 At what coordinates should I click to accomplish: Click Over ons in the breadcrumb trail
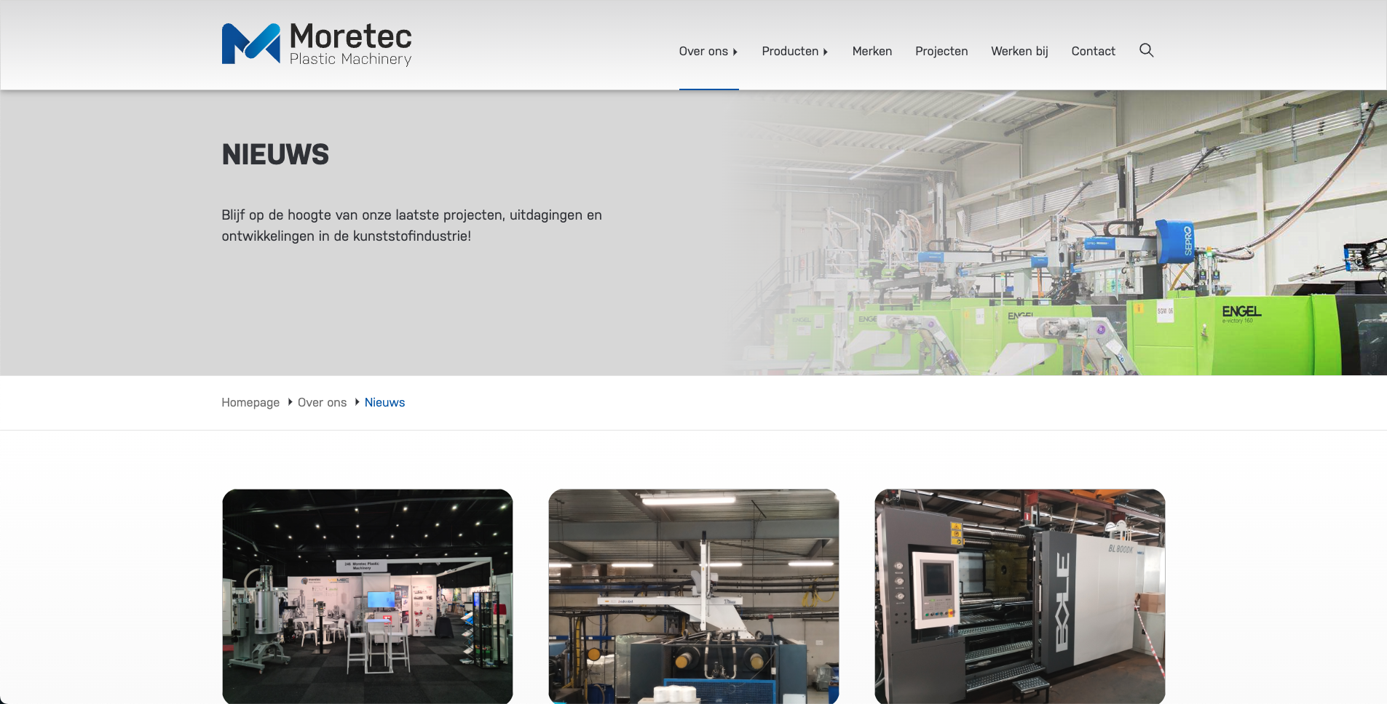tap(322, 402)
